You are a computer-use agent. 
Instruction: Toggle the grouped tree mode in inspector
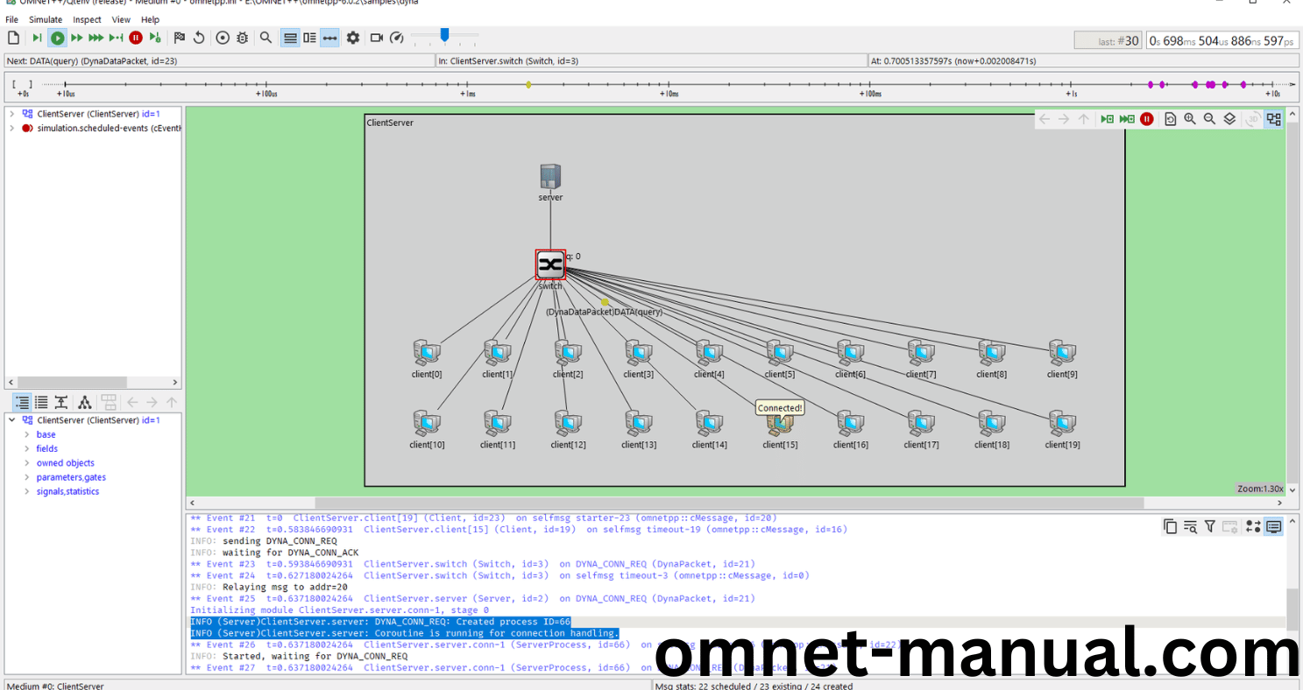click(21, 403)
